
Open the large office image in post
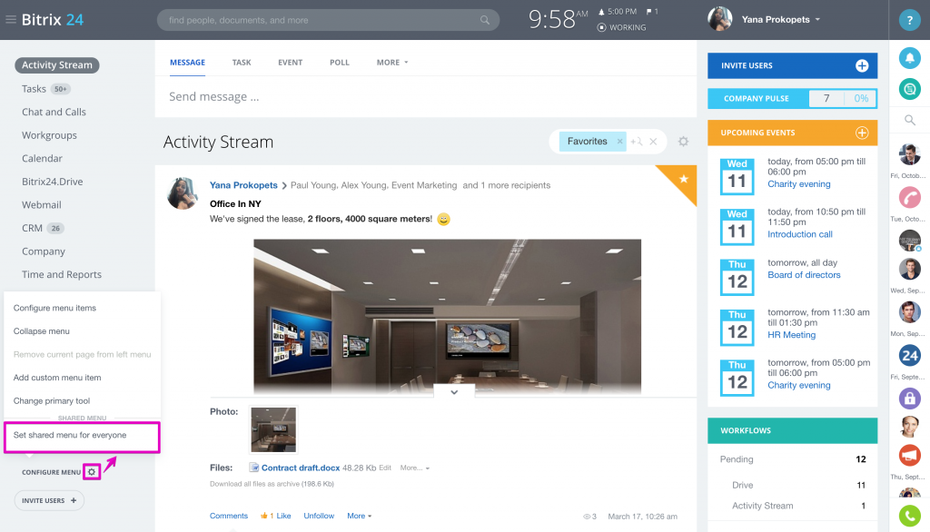[x=447, y=317]
